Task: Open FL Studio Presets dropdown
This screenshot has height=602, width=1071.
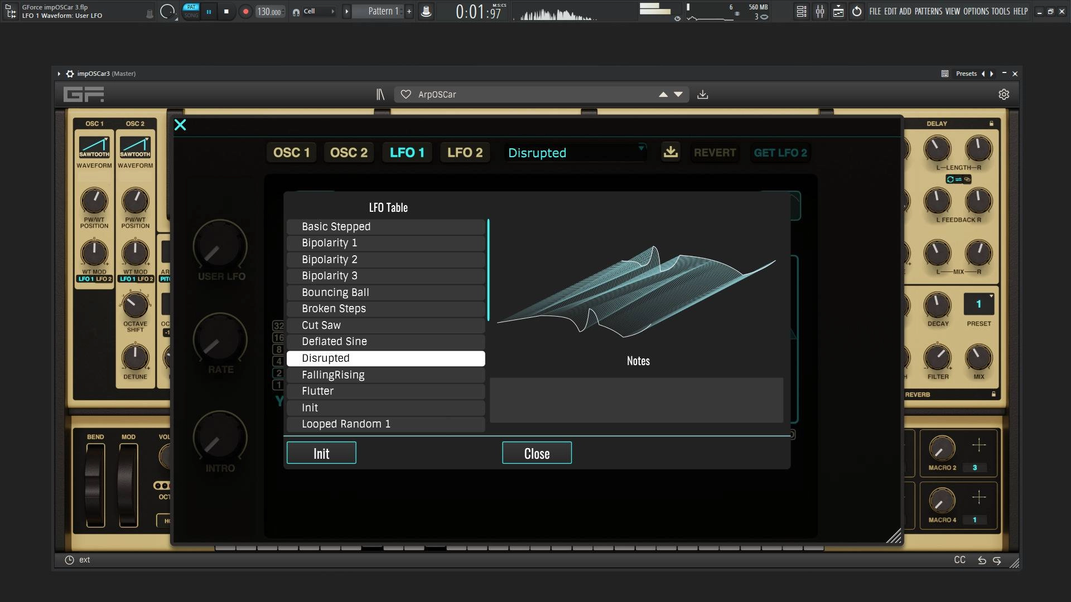Action: (966, 74)
